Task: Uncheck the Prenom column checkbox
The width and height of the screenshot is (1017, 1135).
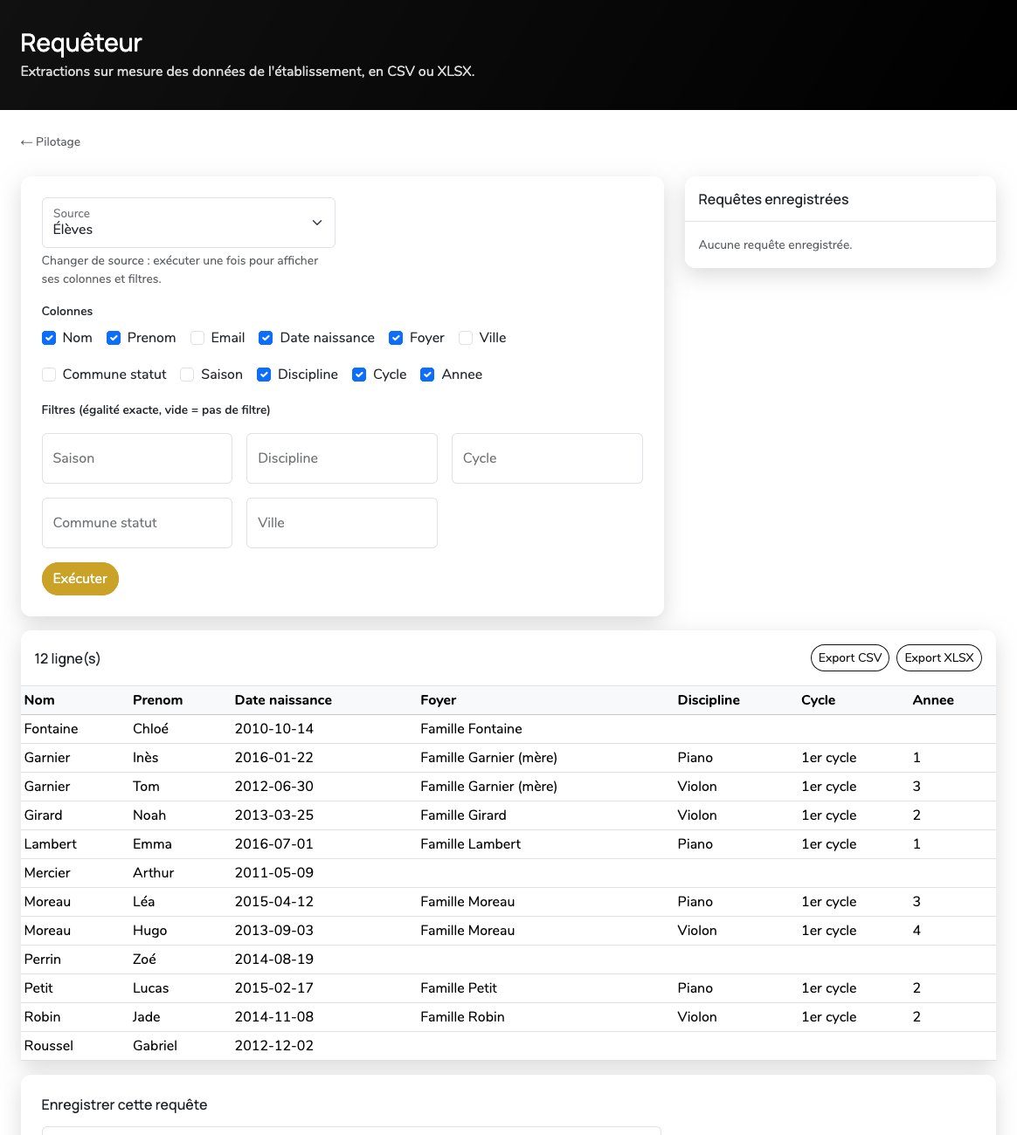Action: point(114,338)
